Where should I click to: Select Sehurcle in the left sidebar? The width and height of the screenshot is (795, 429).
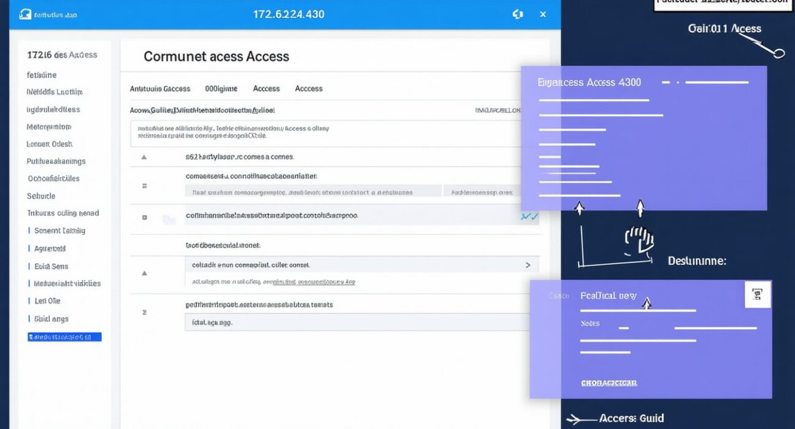[x=41, y=196]
